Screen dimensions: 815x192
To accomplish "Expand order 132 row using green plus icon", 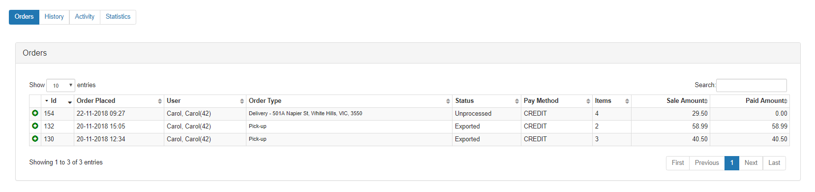I will pyautogui.click(x=35, y=126).
